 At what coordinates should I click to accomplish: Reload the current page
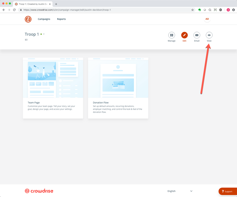14,10
